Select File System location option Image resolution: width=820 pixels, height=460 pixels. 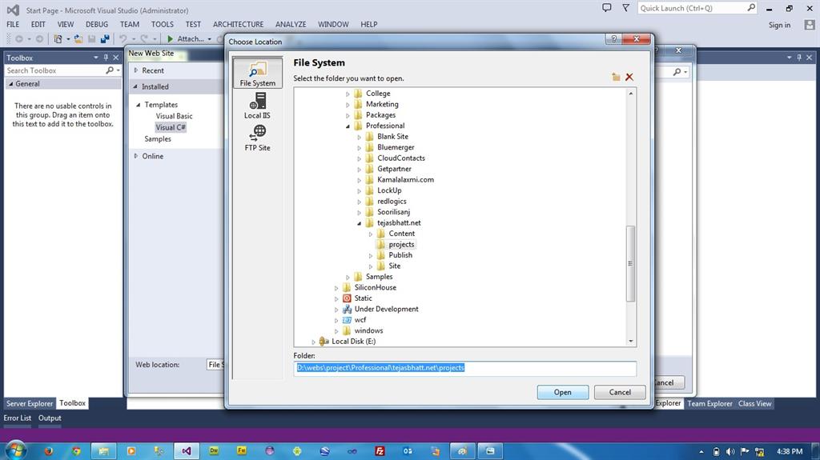click(257, 73)
